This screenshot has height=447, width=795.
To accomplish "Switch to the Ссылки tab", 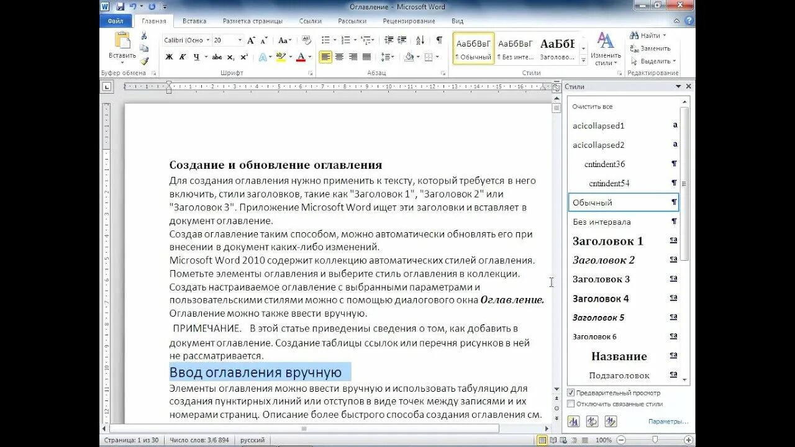I will click(311, 21).
